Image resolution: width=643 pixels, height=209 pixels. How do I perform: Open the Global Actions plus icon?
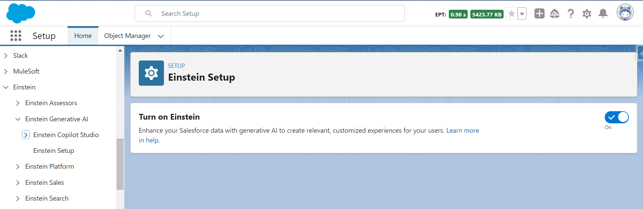539,13
